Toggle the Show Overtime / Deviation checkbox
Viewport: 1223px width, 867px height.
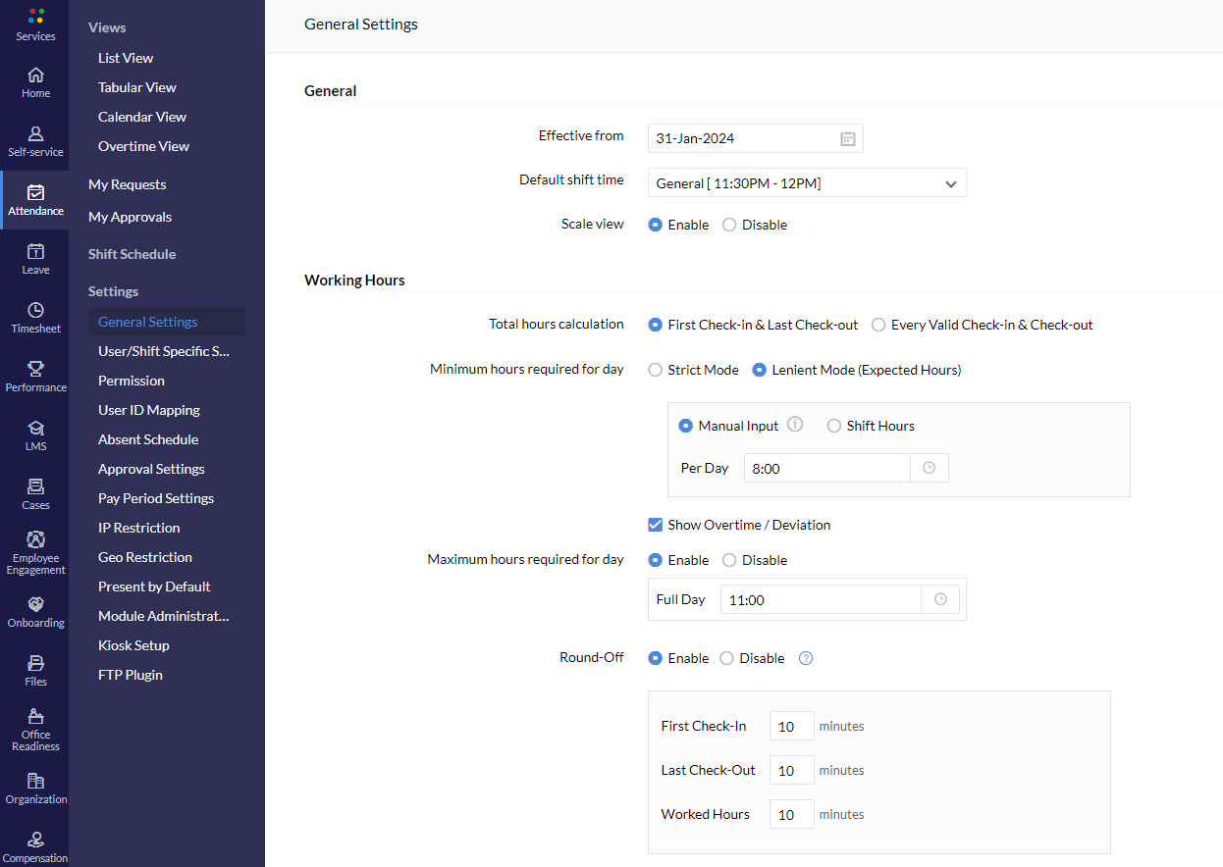pos(656,525)
